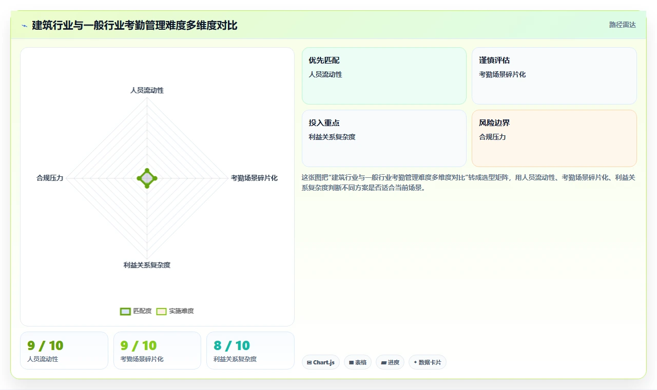The height and width of the screenshot is (390, 657).
Task: Click the 利益关系复杂度 radar axis label
Action: [x=147, y=265]
